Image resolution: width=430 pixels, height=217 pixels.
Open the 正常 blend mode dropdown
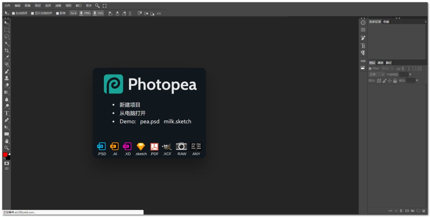[x=377, y=74]
